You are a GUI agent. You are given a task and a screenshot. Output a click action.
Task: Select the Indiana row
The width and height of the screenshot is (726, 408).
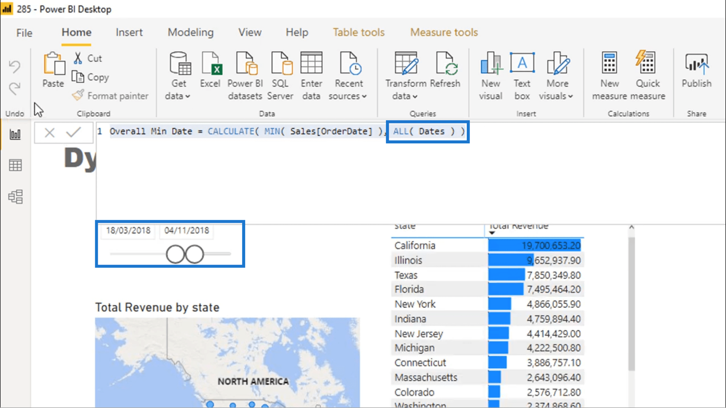[x=487, y=319]
